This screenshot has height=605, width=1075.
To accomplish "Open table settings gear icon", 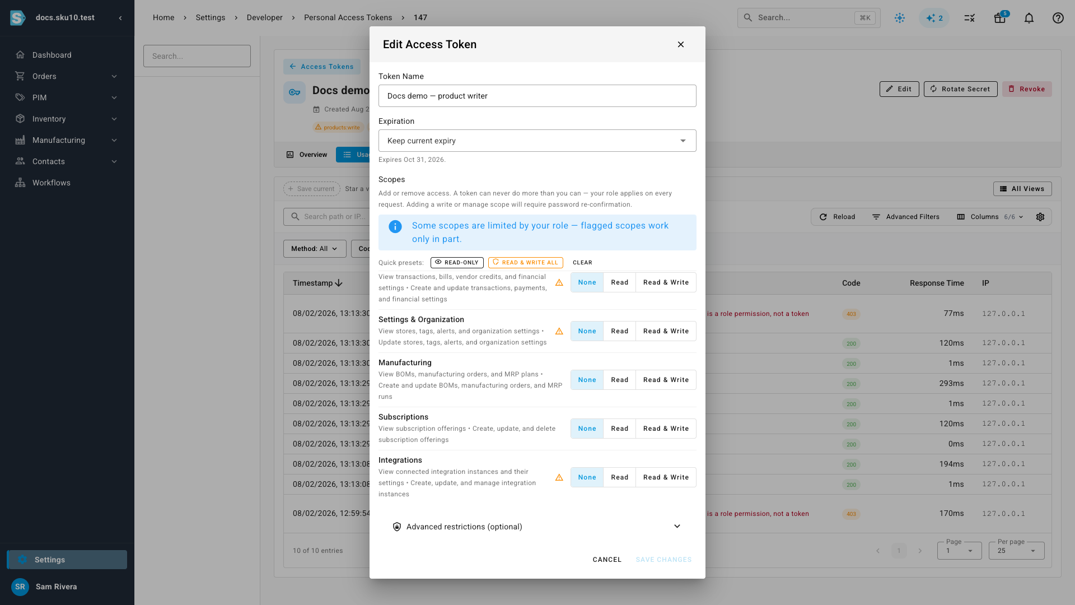I will click(1040, 217).
